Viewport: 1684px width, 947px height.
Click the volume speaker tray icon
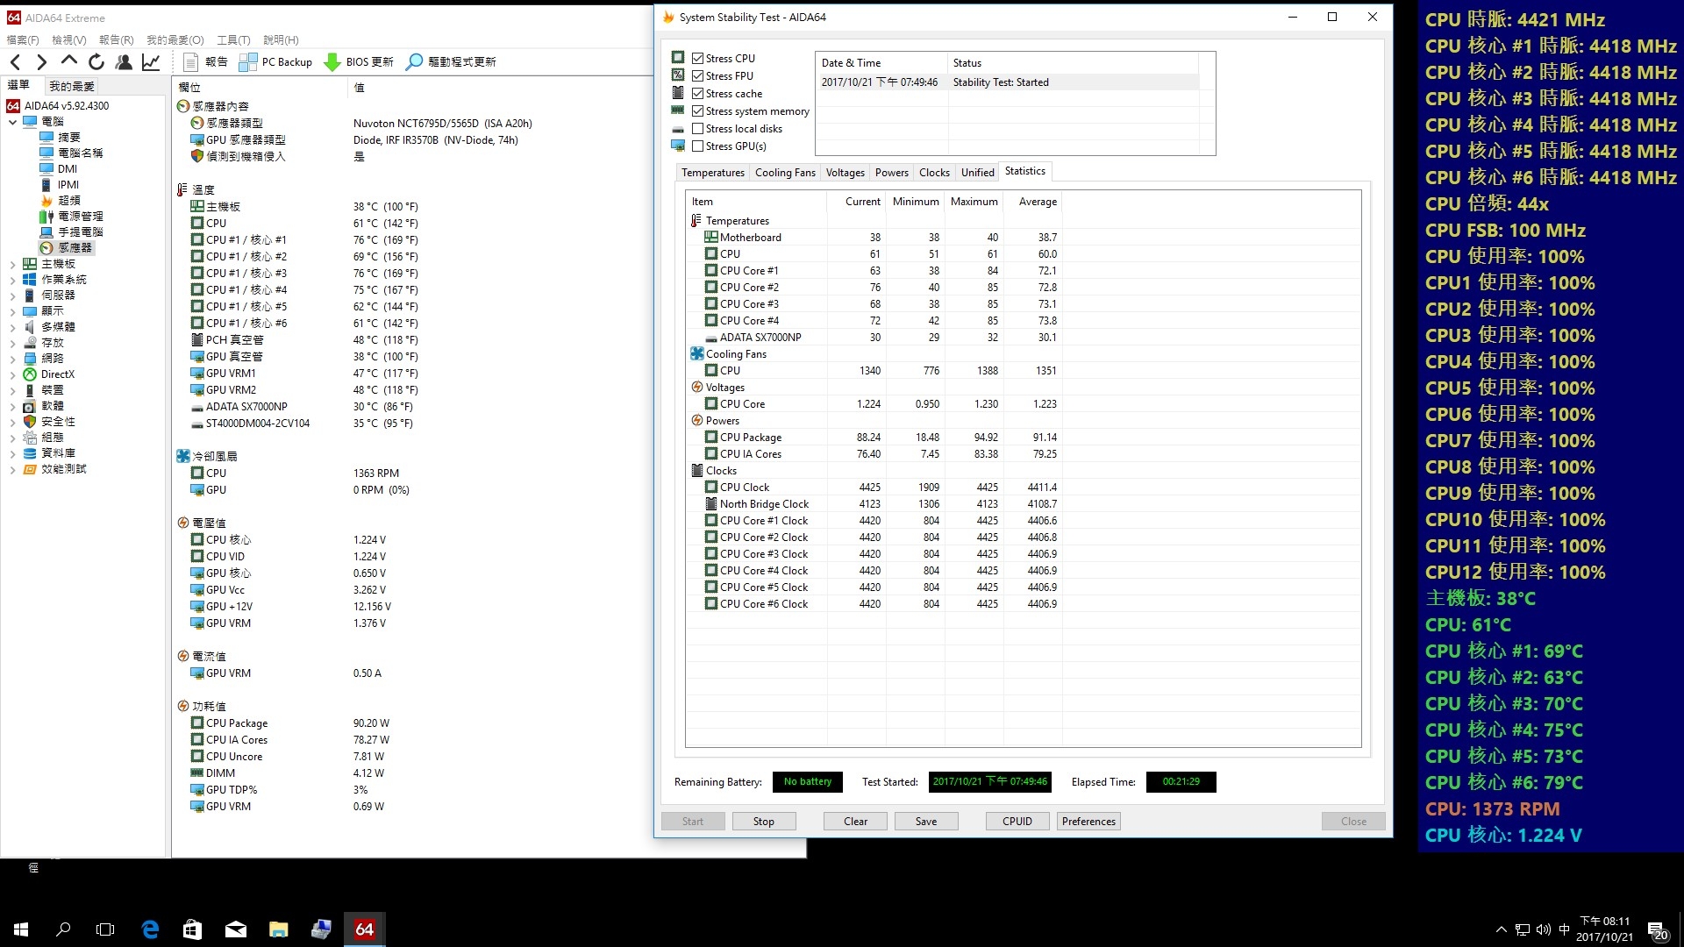pos(1543,929)
